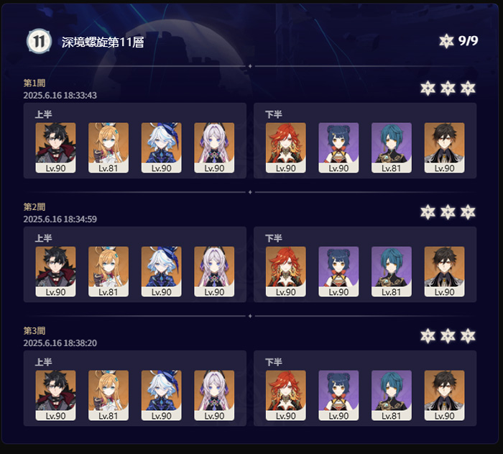
Task: Click the 第3間 chamber label
Action: 34,331
